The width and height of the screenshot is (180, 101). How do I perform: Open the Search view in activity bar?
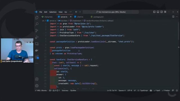tap(37, 24)
